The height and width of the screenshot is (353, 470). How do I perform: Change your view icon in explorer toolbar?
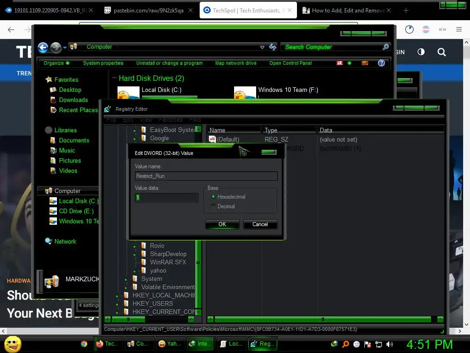point(340,63)
